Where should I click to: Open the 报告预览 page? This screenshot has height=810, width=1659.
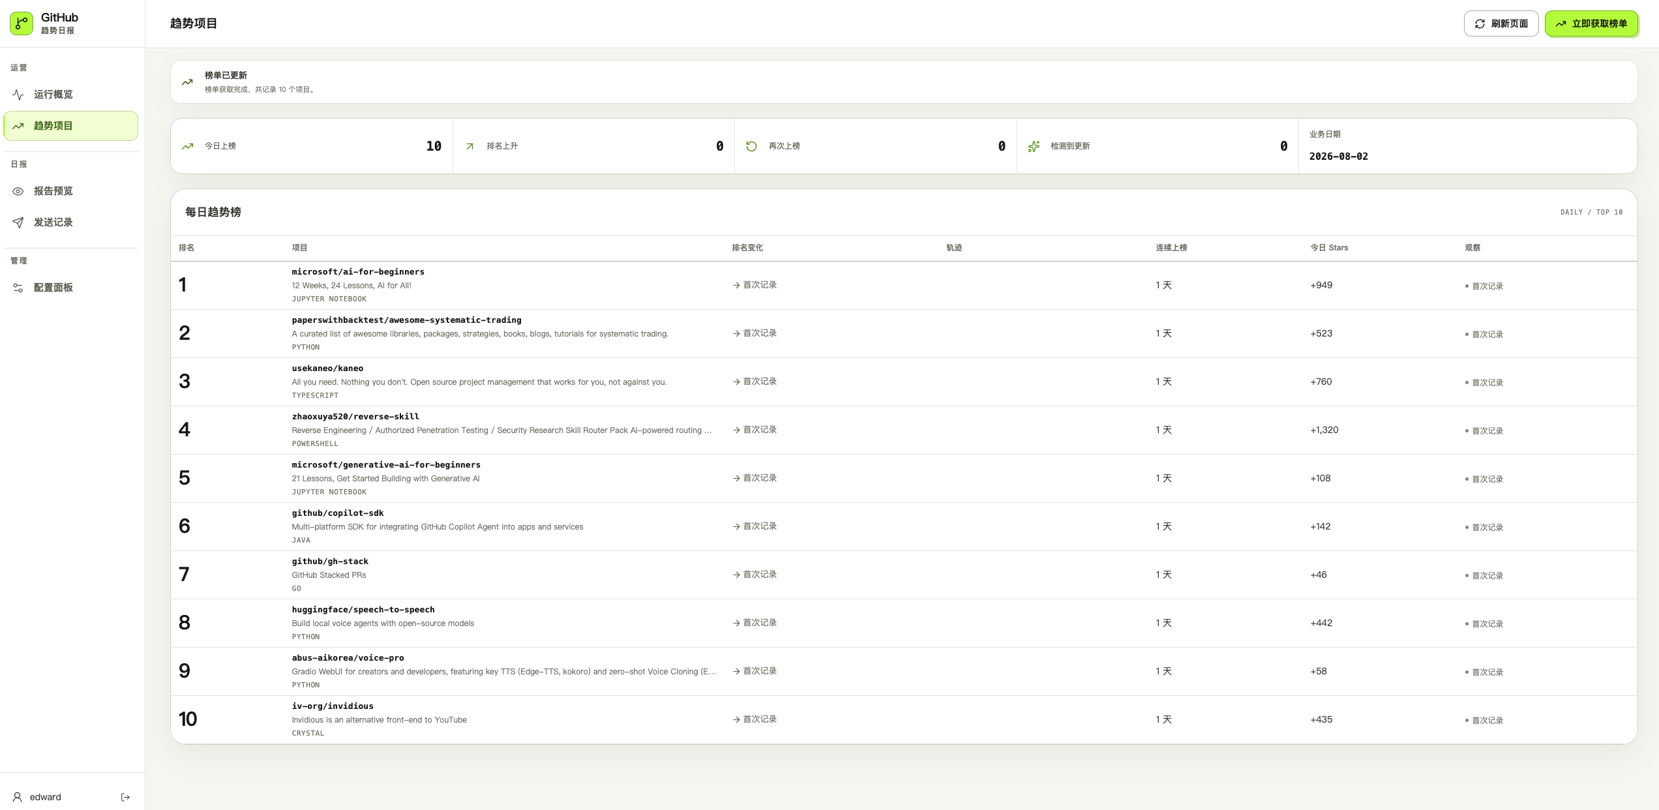[71, 191]
